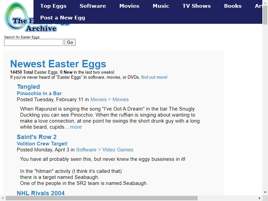The height and width of the screenshot is (201, 268).
Task: Open the TV Shows category
Action: 197,6
